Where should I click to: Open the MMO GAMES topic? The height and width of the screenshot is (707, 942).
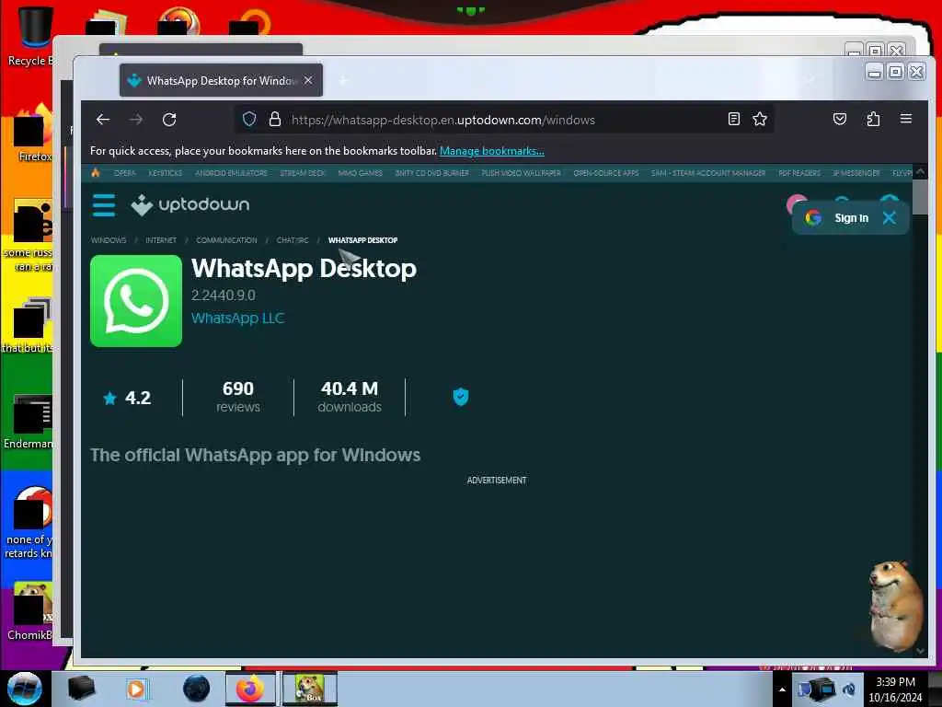coord(360,173)
